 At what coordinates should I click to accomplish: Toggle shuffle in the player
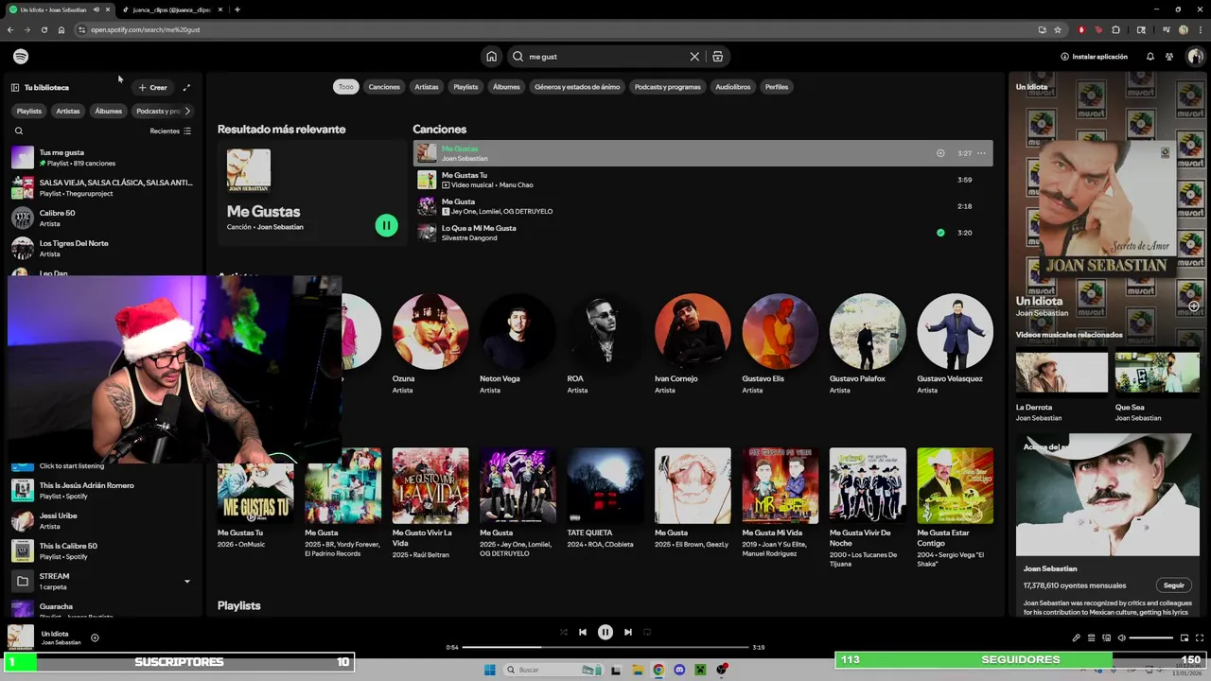tap(563, 632)
